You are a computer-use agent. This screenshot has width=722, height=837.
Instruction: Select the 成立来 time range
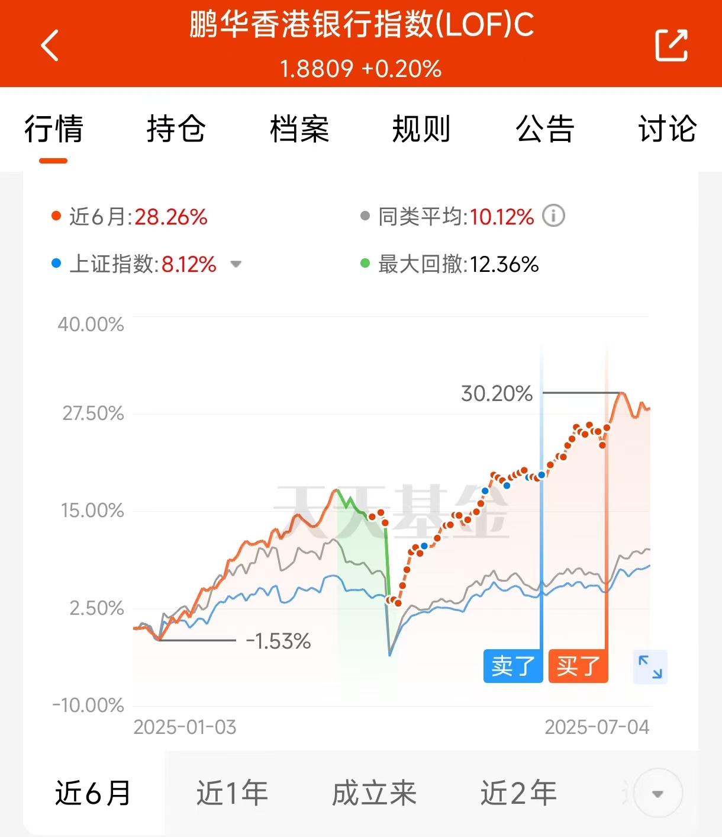click(374, 793)
